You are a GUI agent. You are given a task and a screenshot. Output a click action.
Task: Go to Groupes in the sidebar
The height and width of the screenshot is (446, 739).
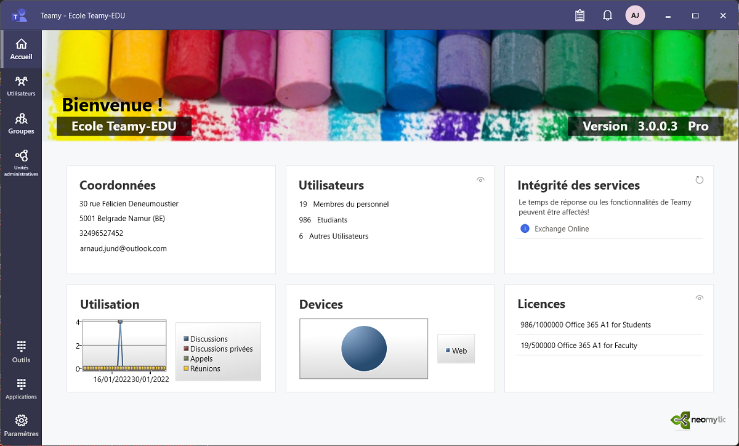coord(21,123)
